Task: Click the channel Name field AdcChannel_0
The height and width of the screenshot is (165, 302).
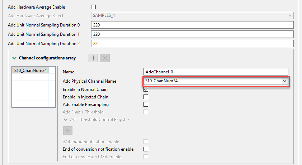Action: coord(216,72)
